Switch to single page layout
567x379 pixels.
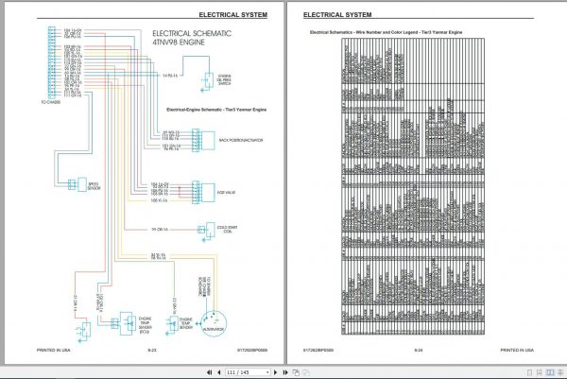529,372
